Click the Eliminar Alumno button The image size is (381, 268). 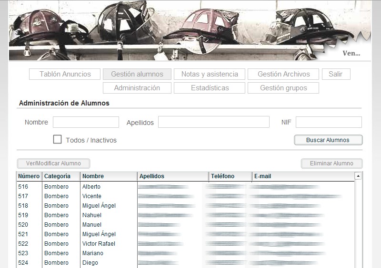331,163
